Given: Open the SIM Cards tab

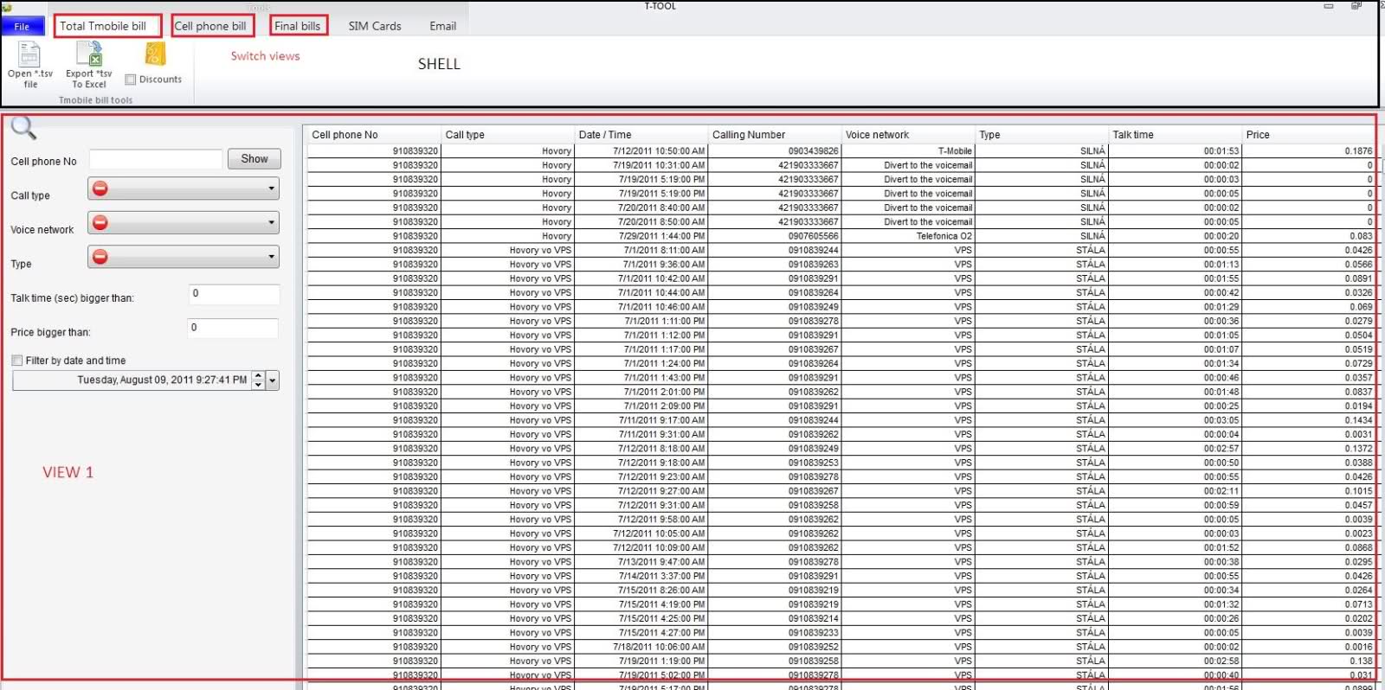Looking at the screenshot, I should click(375, 26).
